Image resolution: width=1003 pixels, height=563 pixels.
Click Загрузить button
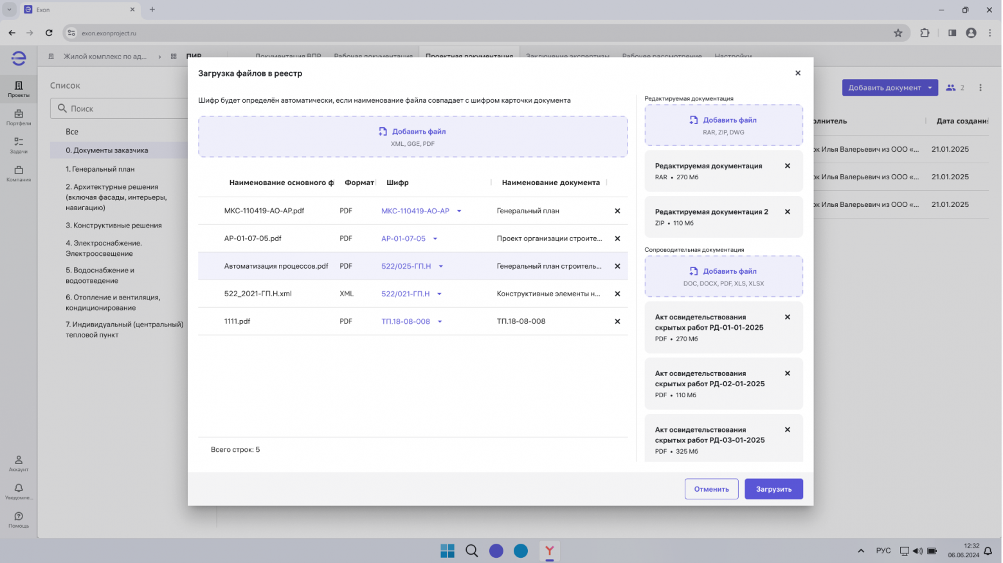(773, 489)
